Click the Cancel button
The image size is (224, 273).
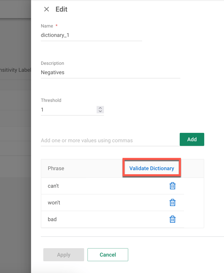[107, 254]
